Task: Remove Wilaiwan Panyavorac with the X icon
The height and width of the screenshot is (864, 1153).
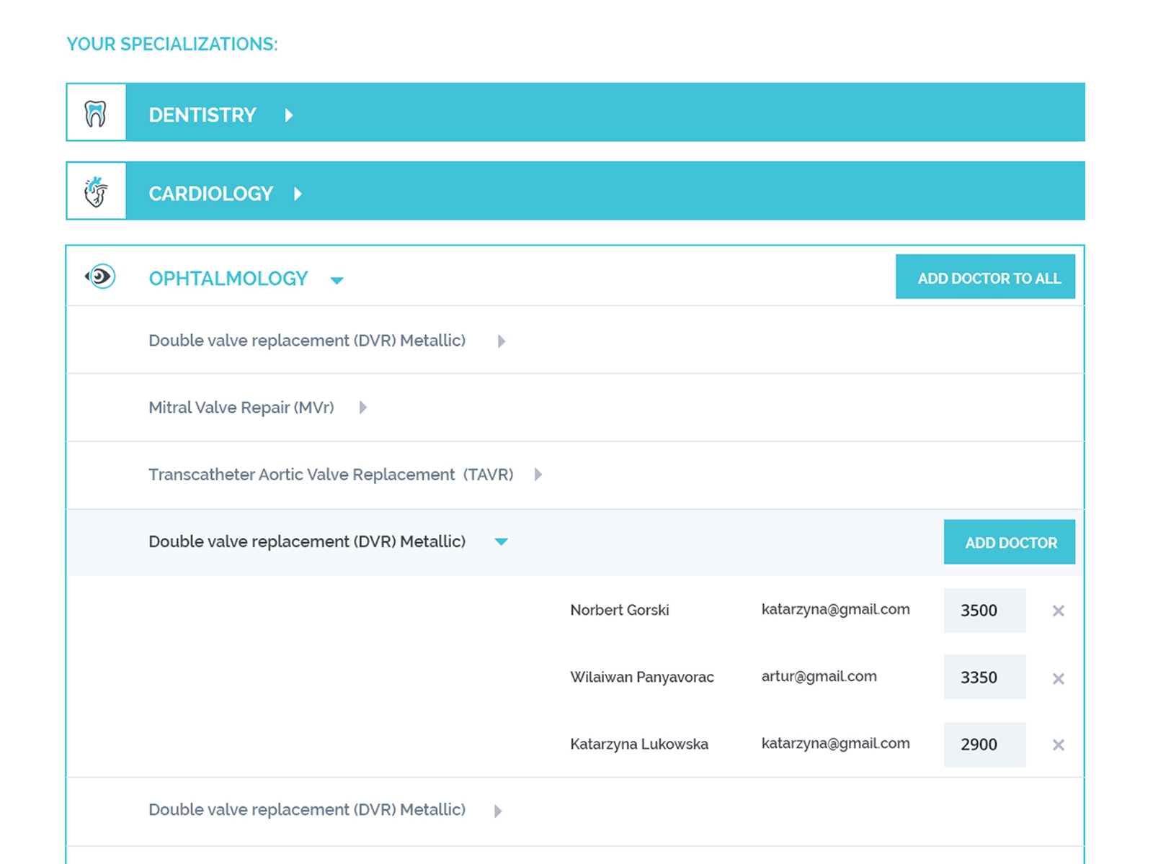Action: pos(1058,678)
